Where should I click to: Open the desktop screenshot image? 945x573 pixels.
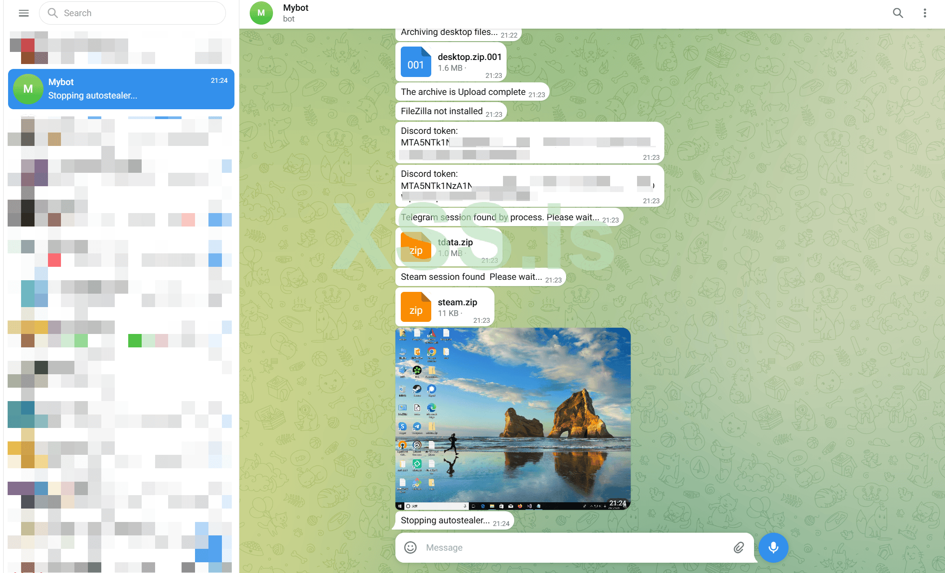click(x=513, y=418)
